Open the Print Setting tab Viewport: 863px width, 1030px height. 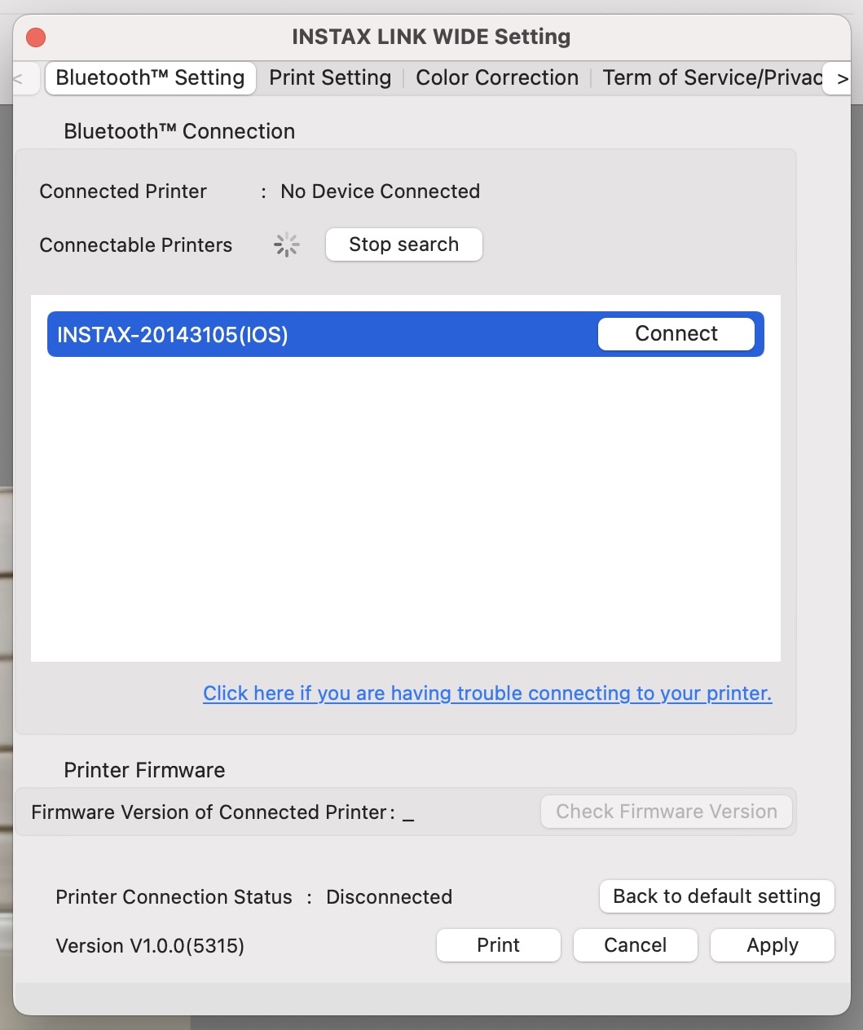[330, 78]
